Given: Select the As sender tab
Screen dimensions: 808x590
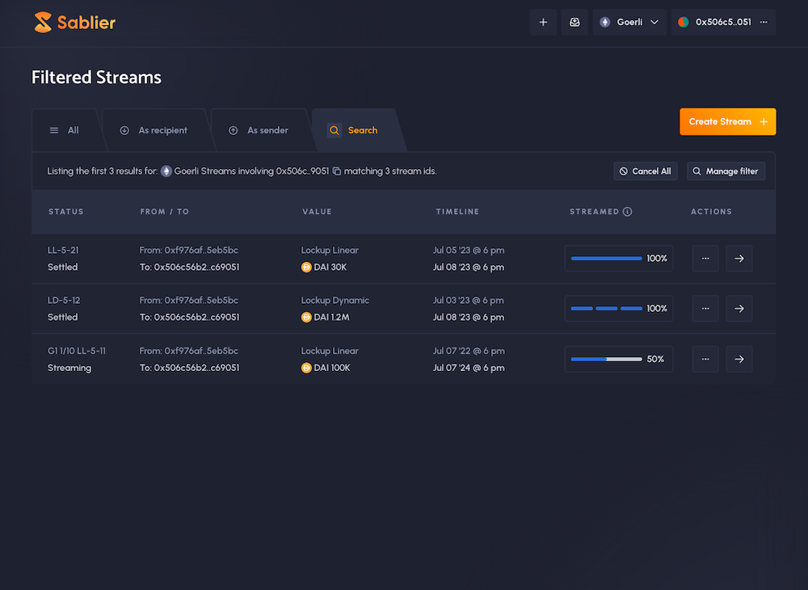Looking at the screenshot, I should pyautogui.click(x=259, y=130).
